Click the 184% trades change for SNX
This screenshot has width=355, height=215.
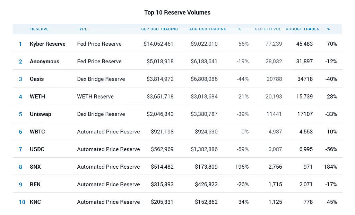[x=330, y=167]
